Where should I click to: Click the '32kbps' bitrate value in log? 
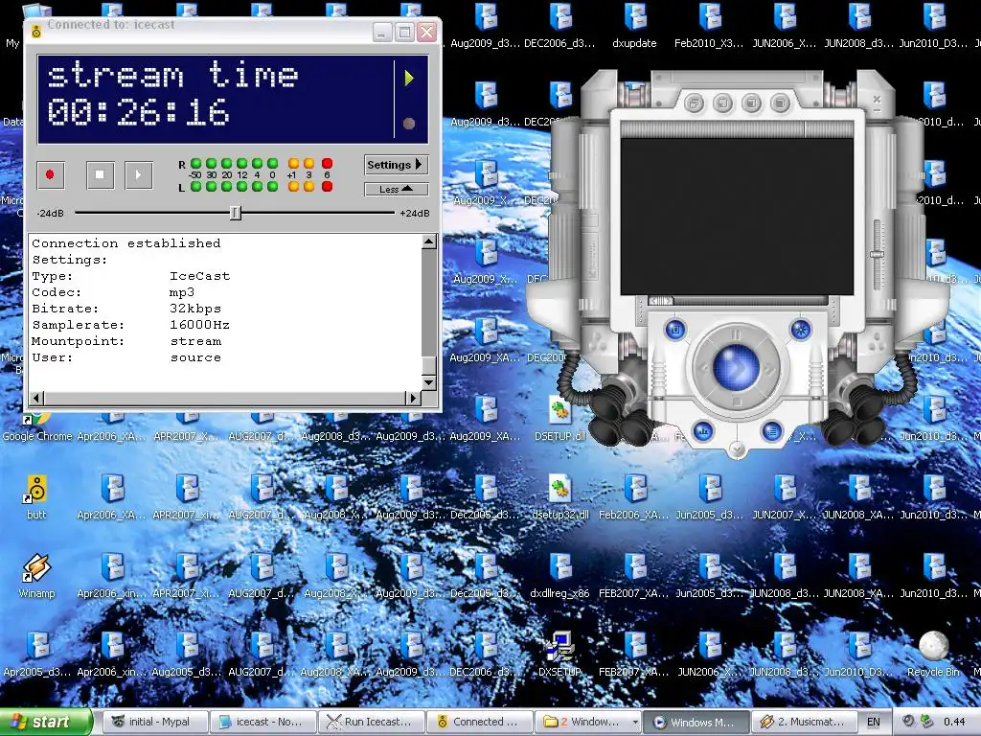coord(195,309)
